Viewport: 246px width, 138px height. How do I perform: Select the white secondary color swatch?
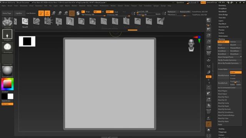coord(10,96)
